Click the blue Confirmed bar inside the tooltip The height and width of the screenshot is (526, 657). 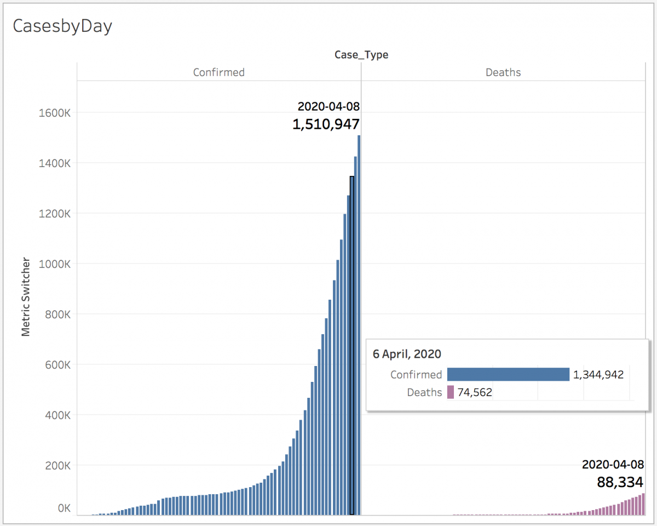[508, 374]
